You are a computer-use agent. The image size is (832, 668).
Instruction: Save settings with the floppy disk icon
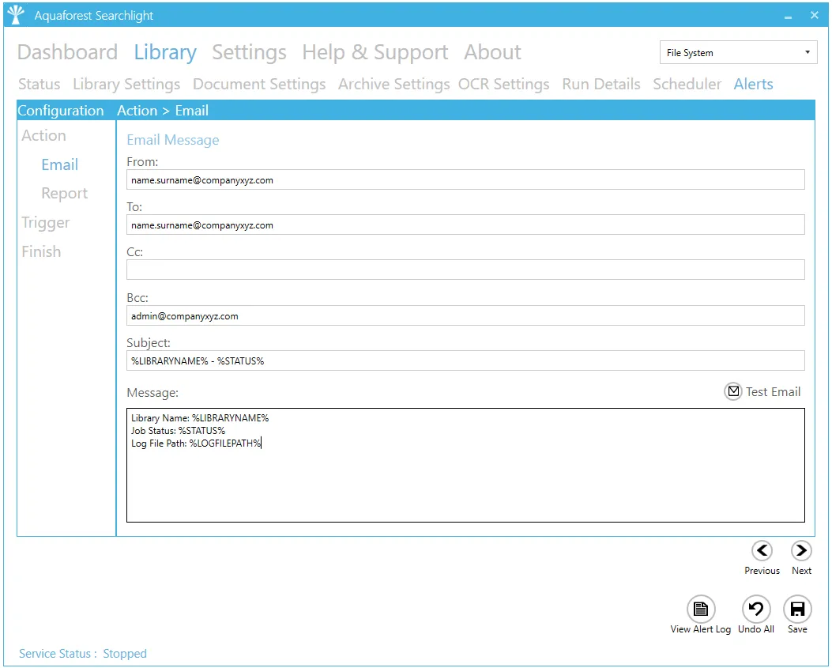click(797, 610)
